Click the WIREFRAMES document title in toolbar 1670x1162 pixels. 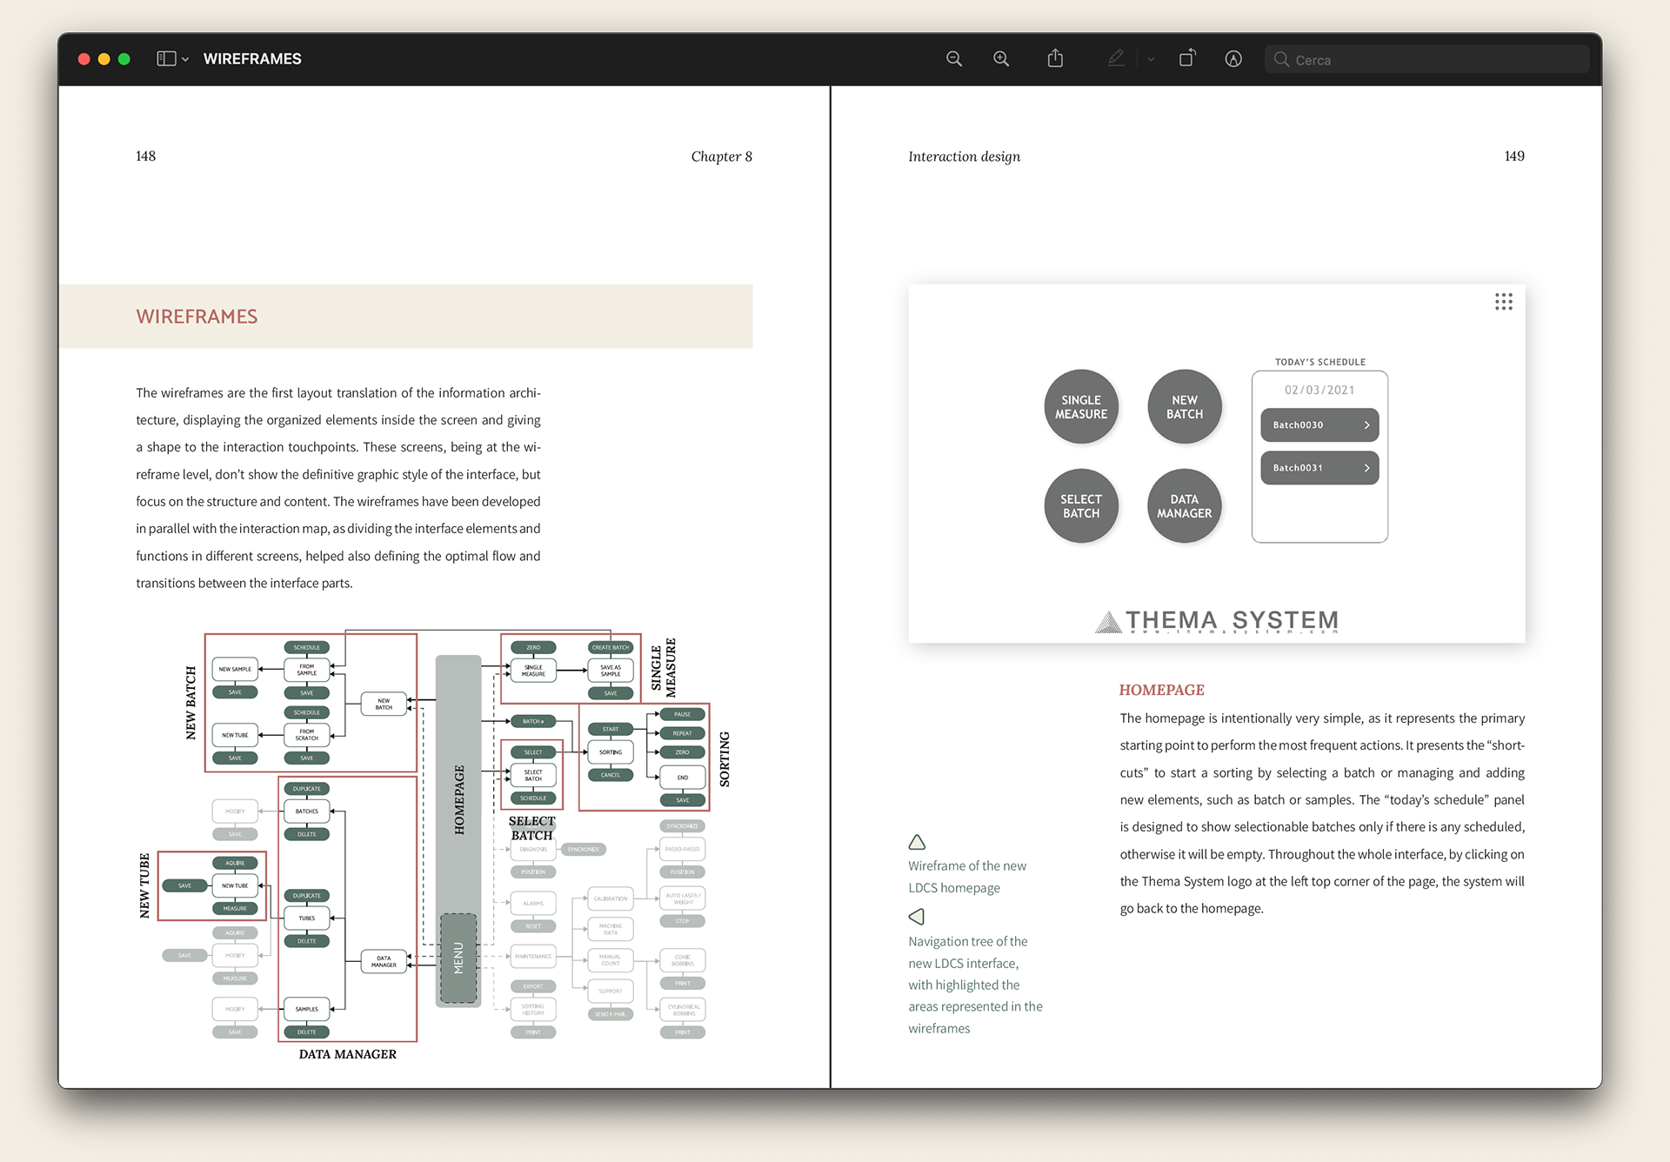pyautogui.click(x=252, y=58)
